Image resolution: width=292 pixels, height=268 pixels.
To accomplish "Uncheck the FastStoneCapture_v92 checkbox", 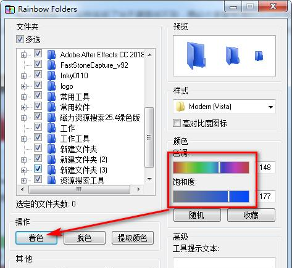I will point(38,64).
